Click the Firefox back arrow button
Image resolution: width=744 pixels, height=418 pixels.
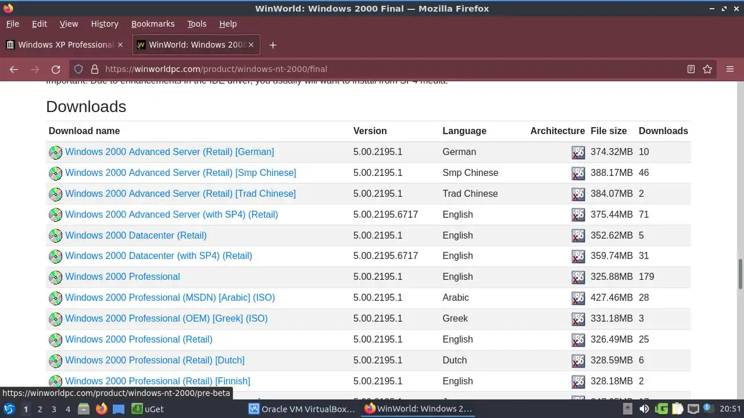[14, 69]
